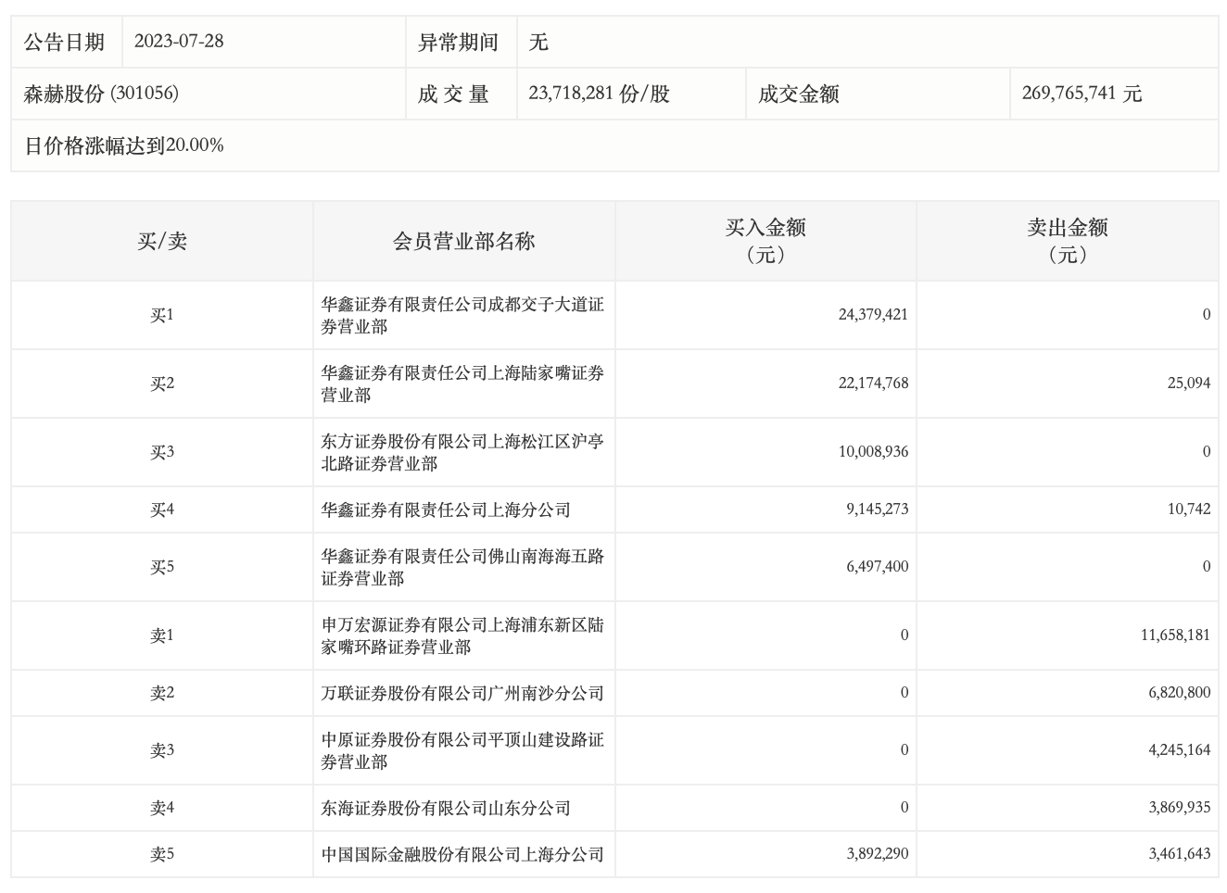The height and width of the screenshot is (893, 1227).
Task: Select the buy amount 6,497,400
Action: tap(877, 567)
